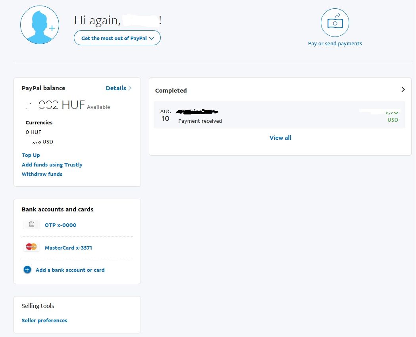
Task: Click the Bank accounts and cards heading
Action: pyautogui.click(x=58, y=209)
